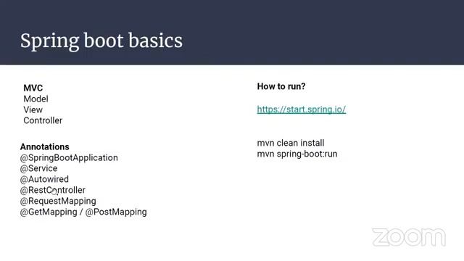The width and height of the screenshot is (464, 261).
Task: Click the '@RestController' annotation text
Action: 53,190
